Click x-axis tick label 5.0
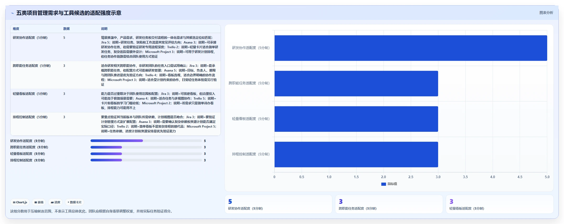 (547, 177)
